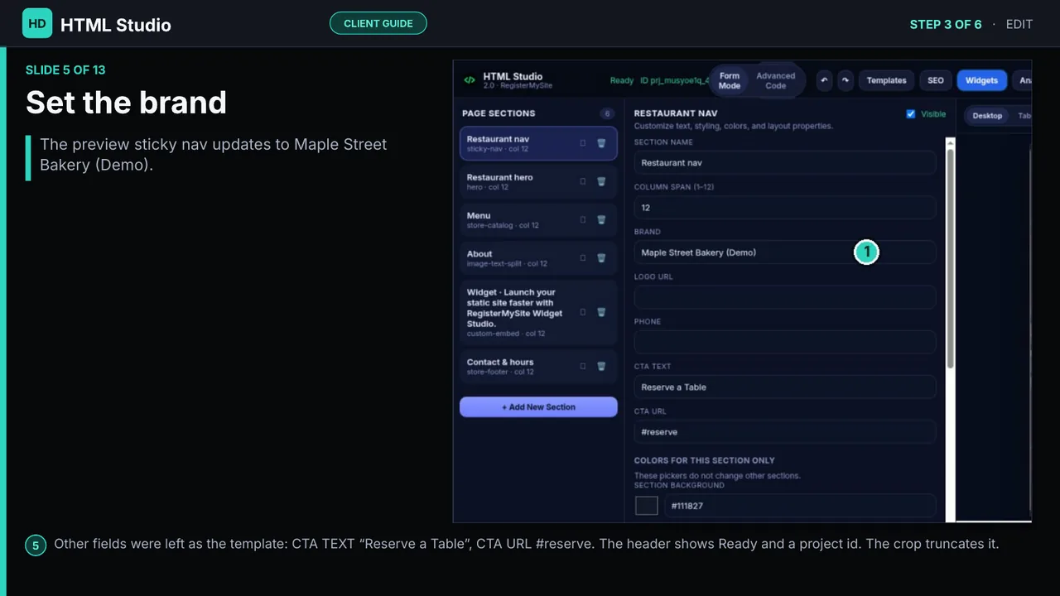Click the form panel vertical scrollbar
1060x596 pixels.
point(951,258)
